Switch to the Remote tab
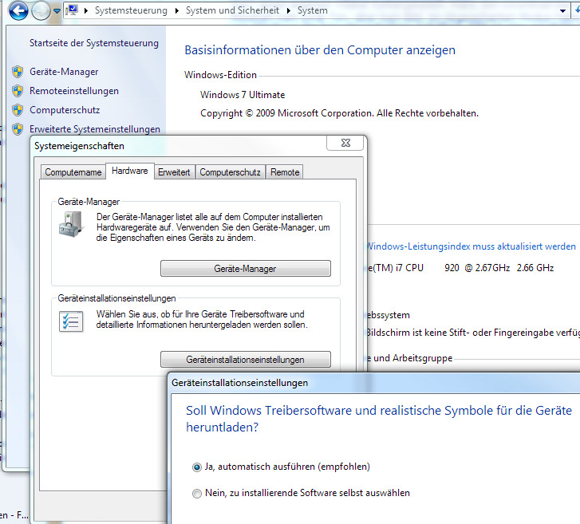Viewport: 580px width, 524px height. [285, 172]
